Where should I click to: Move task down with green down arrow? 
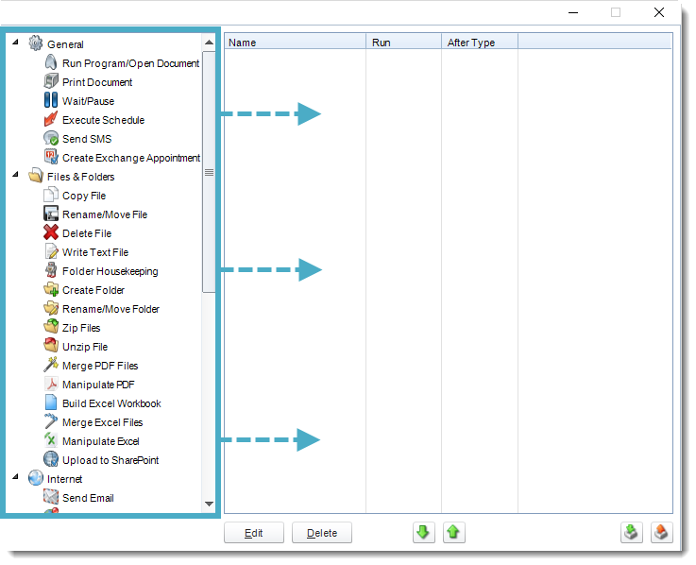(423, 532)
